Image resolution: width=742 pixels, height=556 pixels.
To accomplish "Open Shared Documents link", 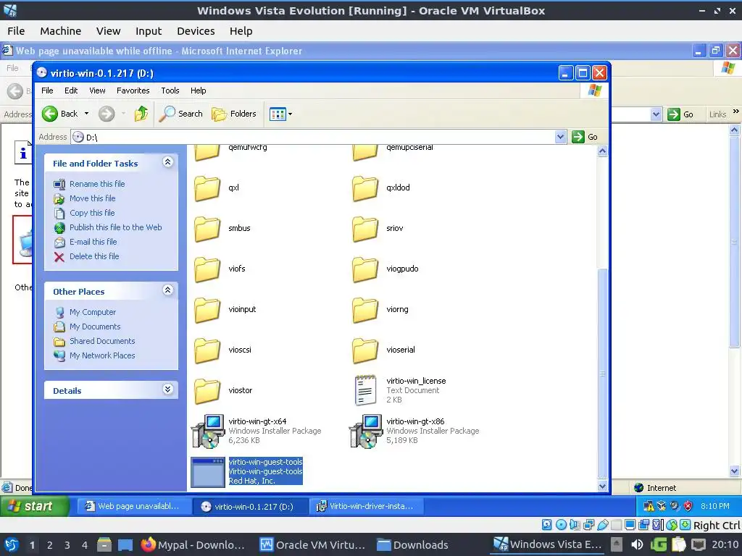I will point(102,341).
